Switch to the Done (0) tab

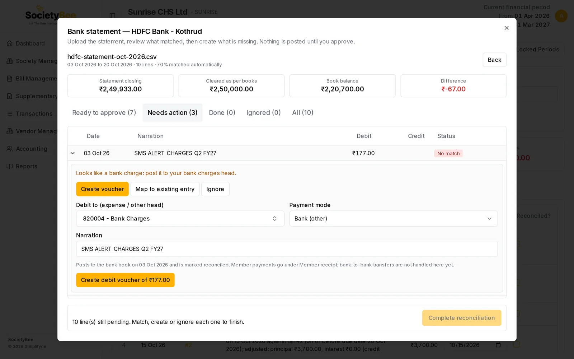222,113
